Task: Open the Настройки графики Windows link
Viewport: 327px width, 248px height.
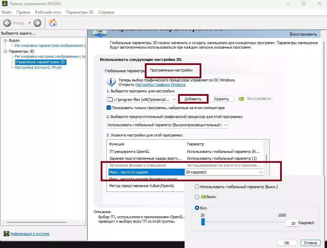Action: click(160, 84)
